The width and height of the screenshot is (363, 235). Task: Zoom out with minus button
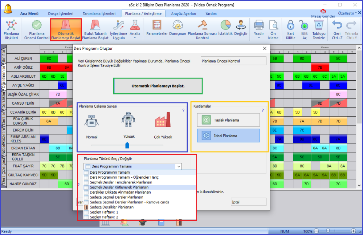tap(317, 231)
